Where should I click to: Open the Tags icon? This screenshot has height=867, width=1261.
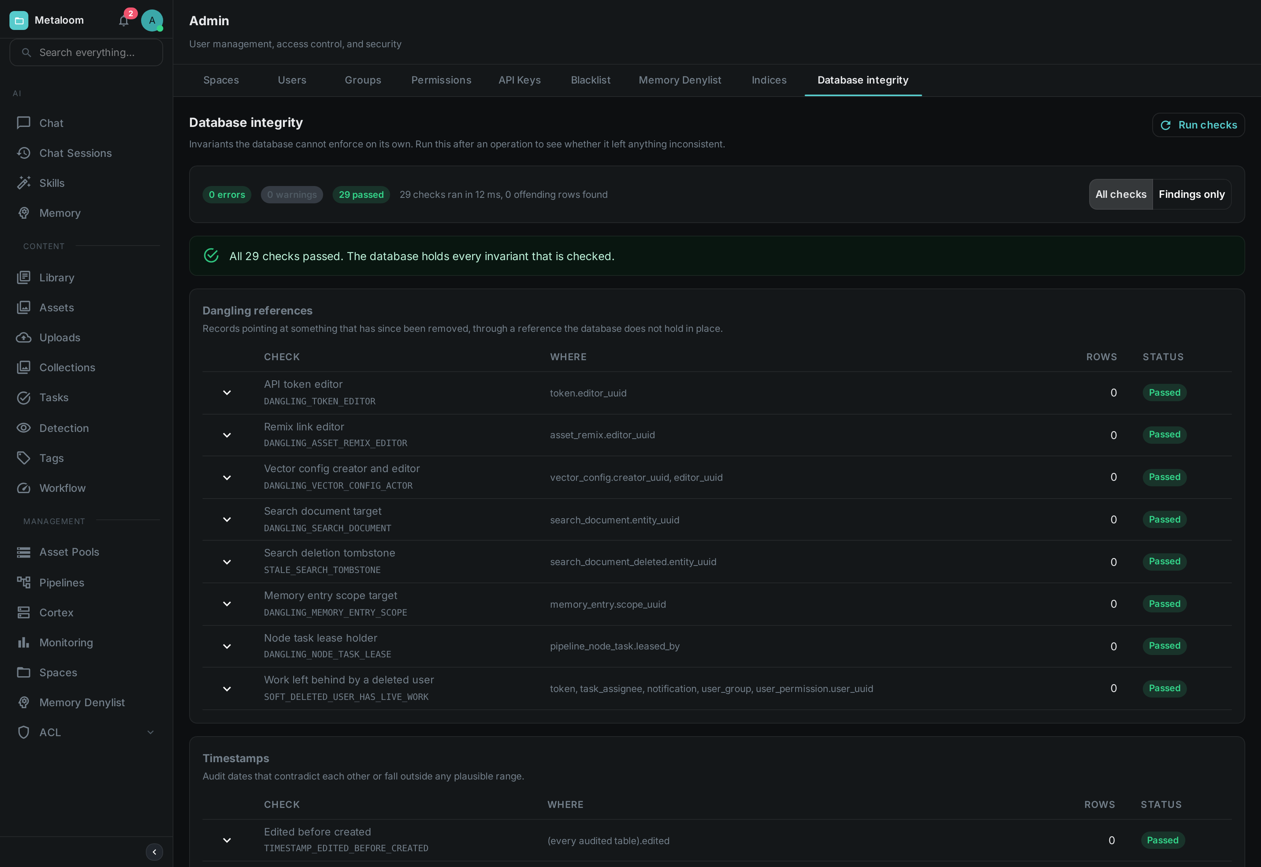pos(23,458)
